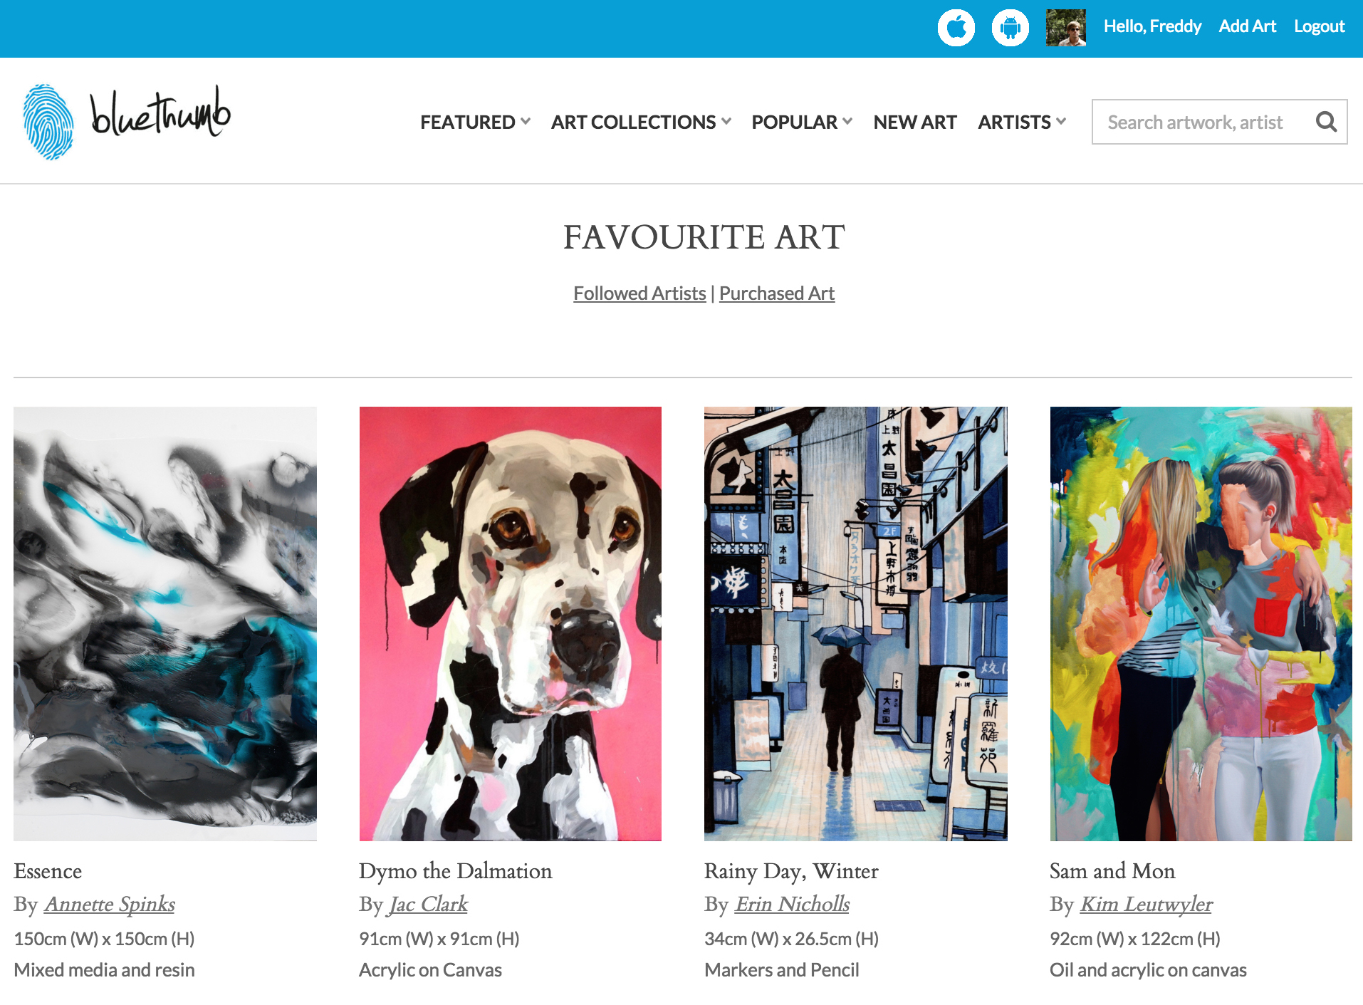The height and width of the screenshot is (1005, 1363).
Task: Click the bluethumb fingerprint logo
Action: coord(48,122)
